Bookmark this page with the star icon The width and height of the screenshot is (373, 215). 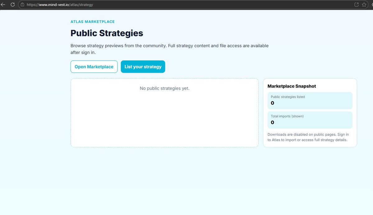[364, 5]
